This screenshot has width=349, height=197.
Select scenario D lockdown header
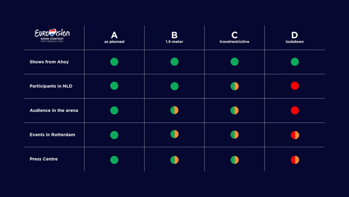click(294, 37)
